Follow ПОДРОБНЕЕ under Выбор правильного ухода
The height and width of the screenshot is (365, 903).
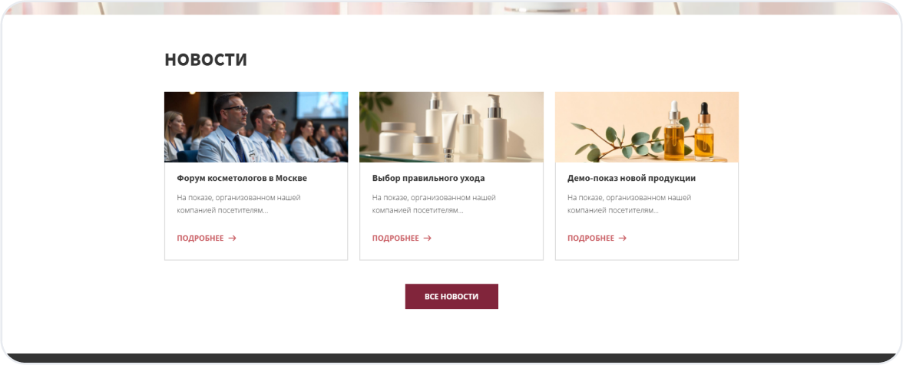tap(395, 238)
